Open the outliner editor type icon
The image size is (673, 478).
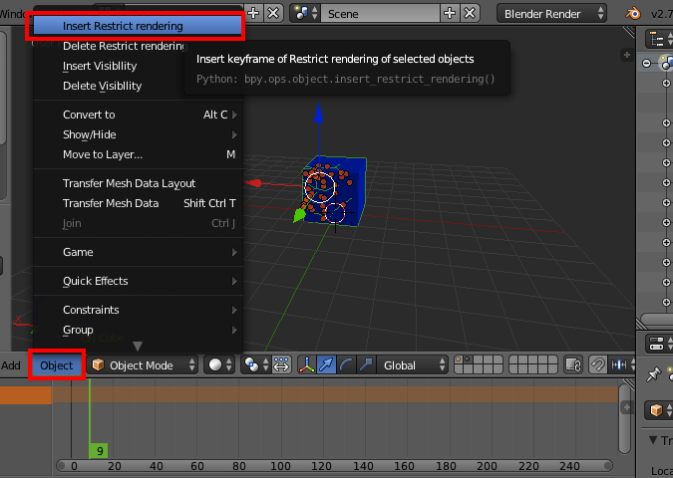pyautogui.click(x=659, y=39)
